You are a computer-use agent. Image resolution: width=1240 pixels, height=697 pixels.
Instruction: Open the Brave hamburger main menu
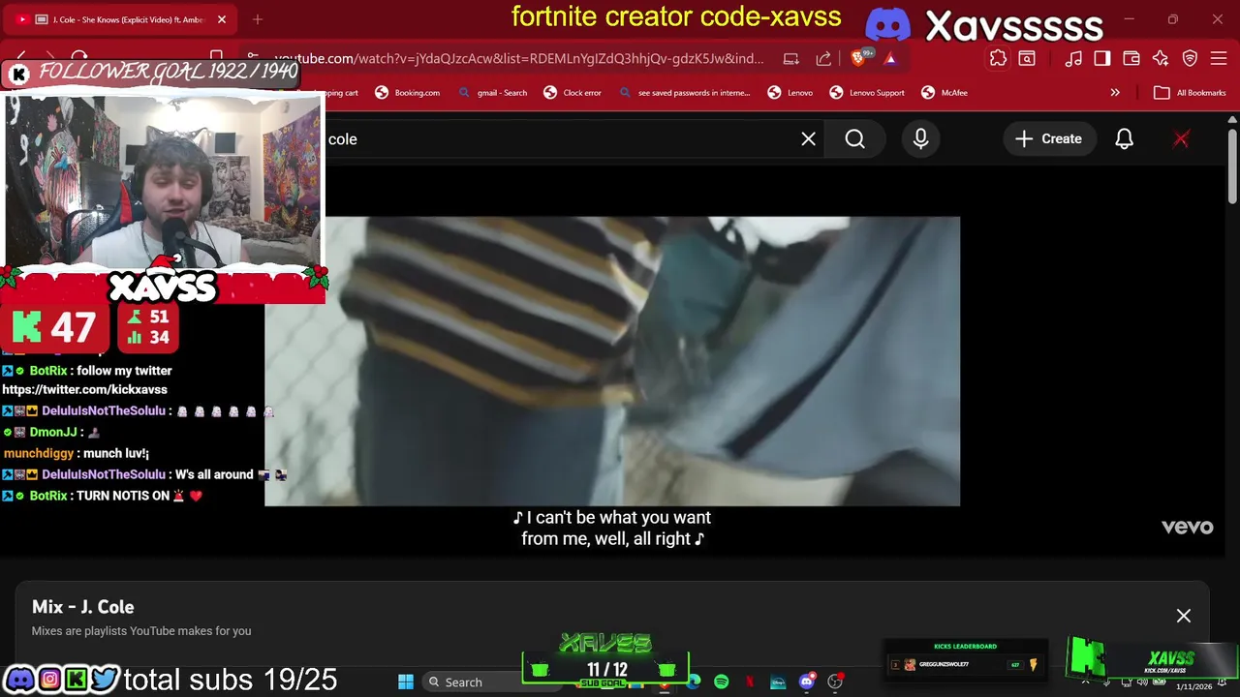[x=1220, y=58]
